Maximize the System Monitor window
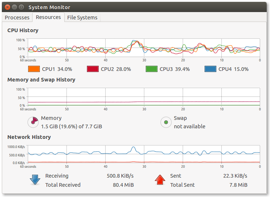The image size is (270, 197). (x=21, y=7)
